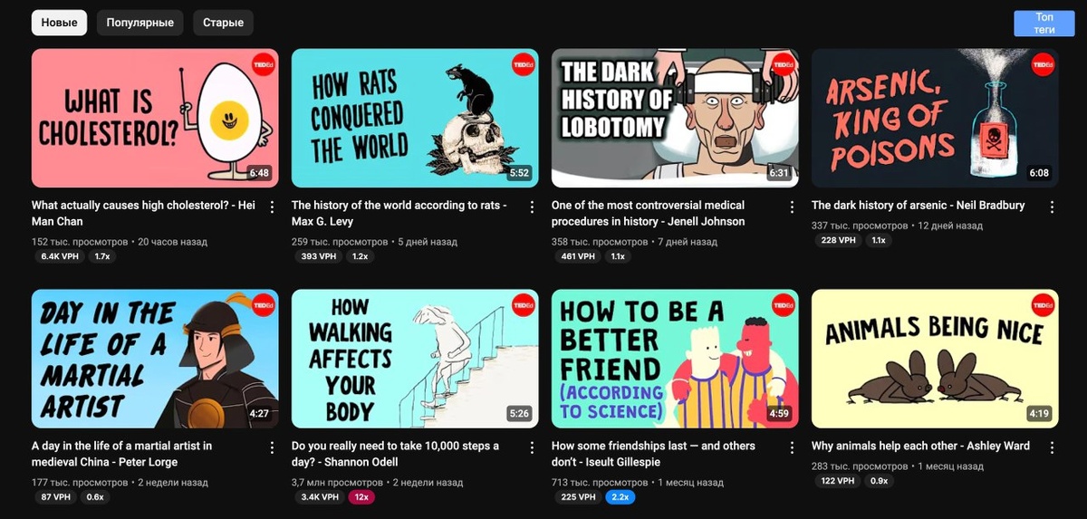Switch to the Популярные filter

139,23
